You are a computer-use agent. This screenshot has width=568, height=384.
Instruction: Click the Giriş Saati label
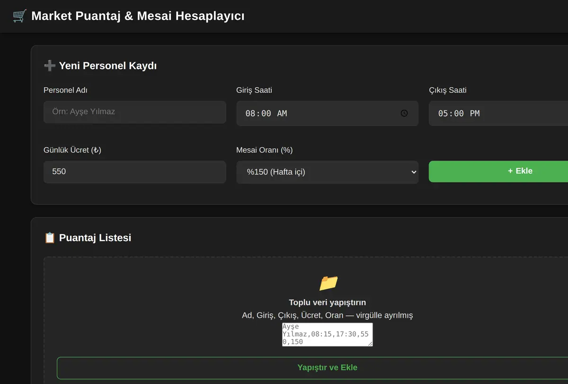[x=254, y=90]
